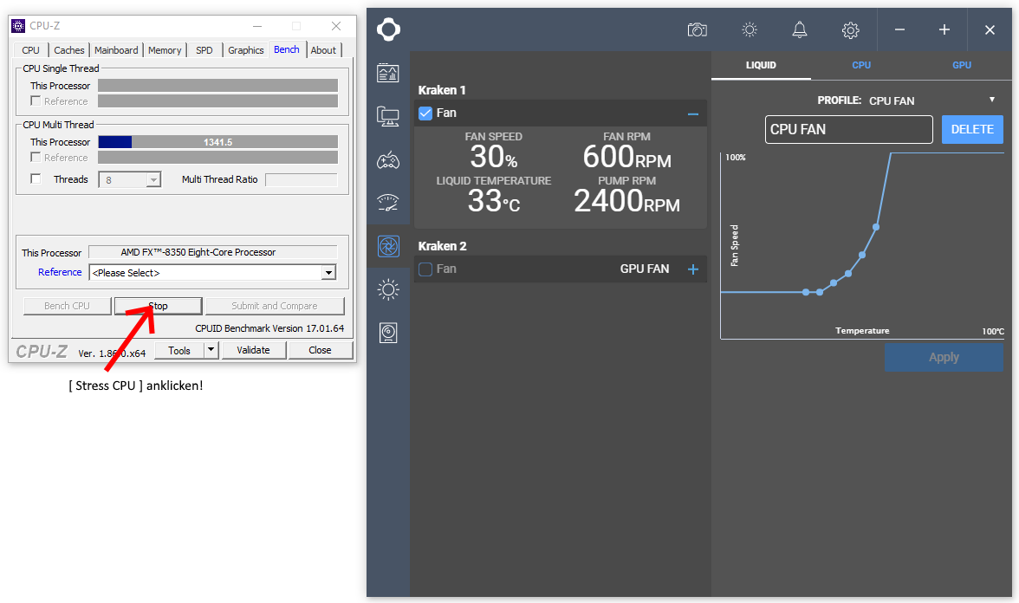Collapse Kraken 1 Fan section with minus
The height and width of the screenshot is (603, 1019).
693,113
